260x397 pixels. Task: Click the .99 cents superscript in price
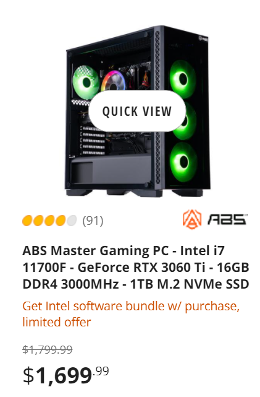click(101, 372)
